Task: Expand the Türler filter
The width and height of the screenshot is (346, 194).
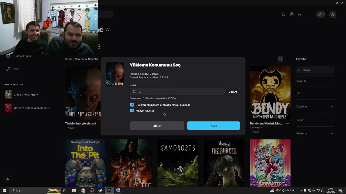Action: [x=315, y=120]
